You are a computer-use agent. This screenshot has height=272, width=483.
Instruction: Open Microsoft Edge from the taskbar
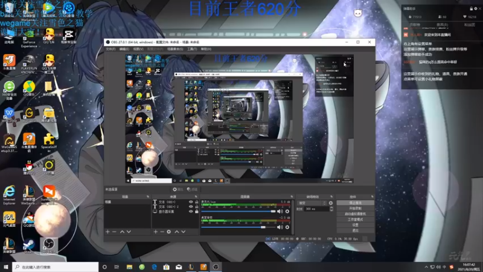pyautogui.click(x=155, y=267)
